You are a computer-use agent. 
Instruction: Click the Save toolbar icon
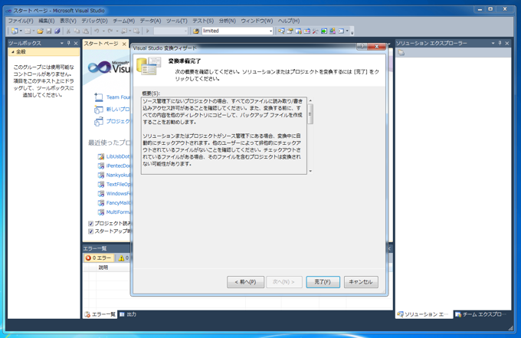pyautogui.click(x=49, y=31)
